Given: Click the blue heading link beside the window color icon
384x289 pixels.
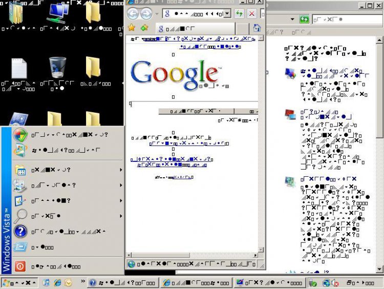Looking at the screenshot, I should tap(334, 73).
